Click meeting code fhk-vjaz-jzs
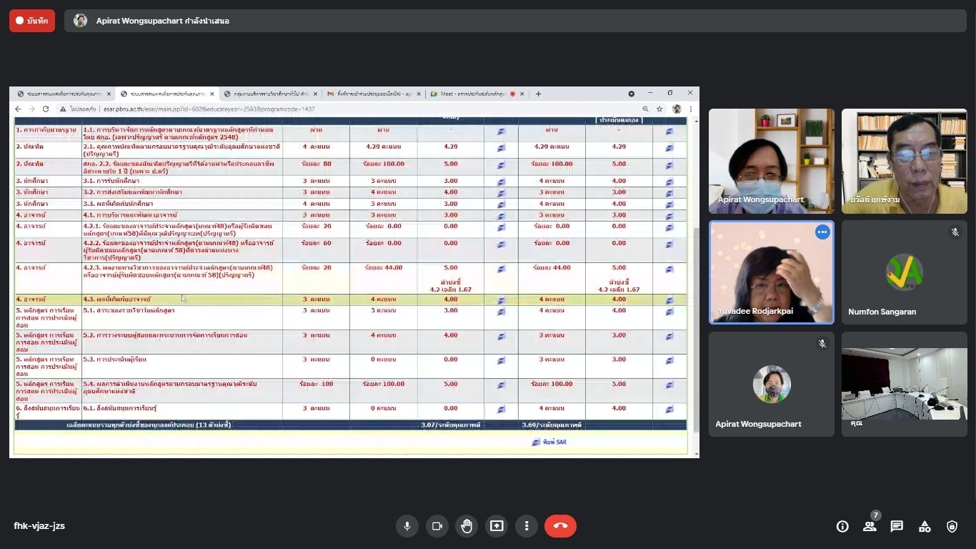Screen dimensions: 976x549 click(x=39, y=526)
